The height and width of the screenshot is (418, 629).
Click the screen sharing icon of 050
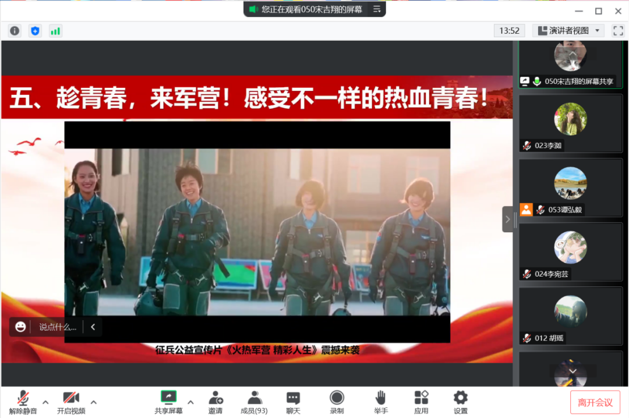525,82
